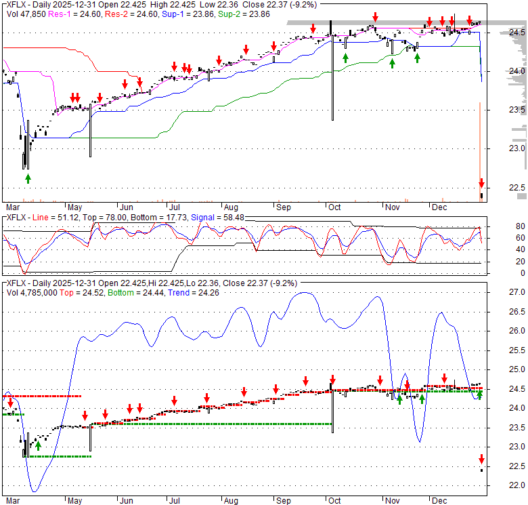Click the green up arrow under the March low in the top chart

point(28,178)
